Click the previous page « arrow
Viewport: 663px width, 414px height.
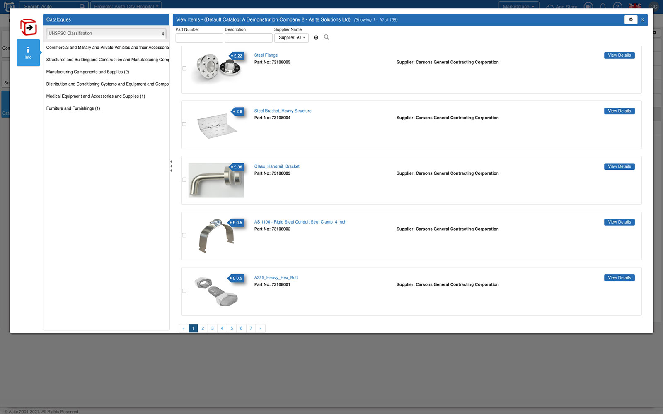pyautogui.click(x=184, y=328)
